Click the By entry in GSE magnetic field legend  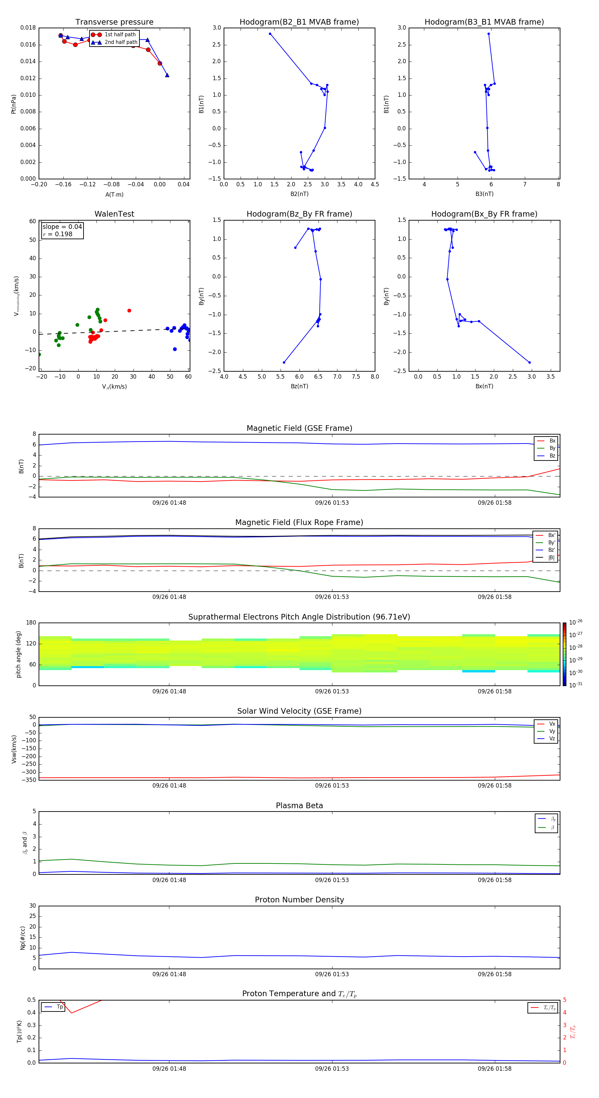pos(546,448)
